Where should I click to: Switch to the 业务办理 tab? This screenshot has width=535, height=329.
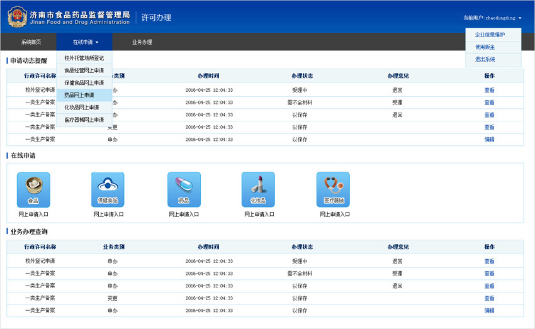coord(142,42)
